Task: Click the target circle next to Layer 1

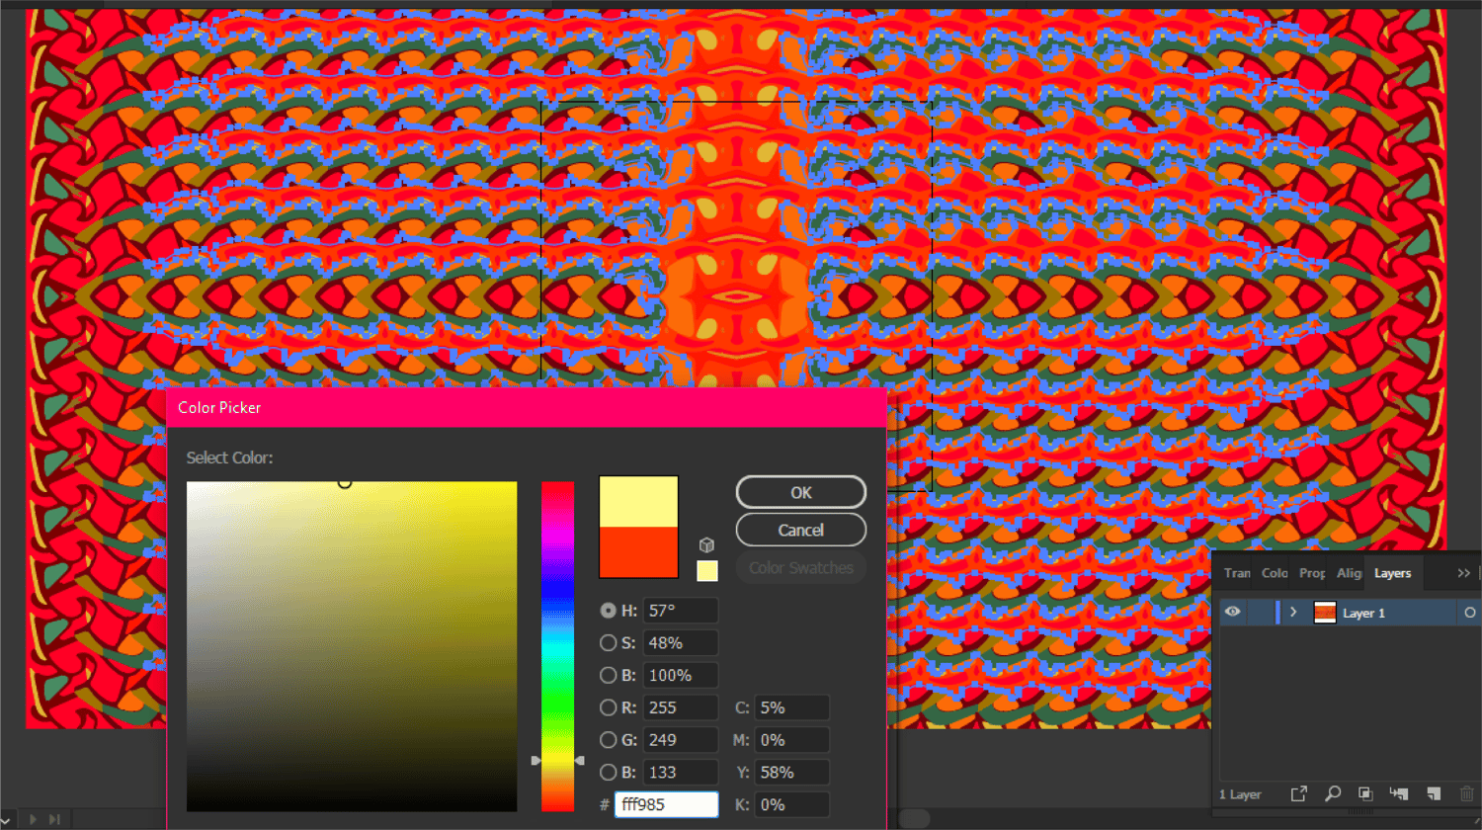Action: [1469, 613]
